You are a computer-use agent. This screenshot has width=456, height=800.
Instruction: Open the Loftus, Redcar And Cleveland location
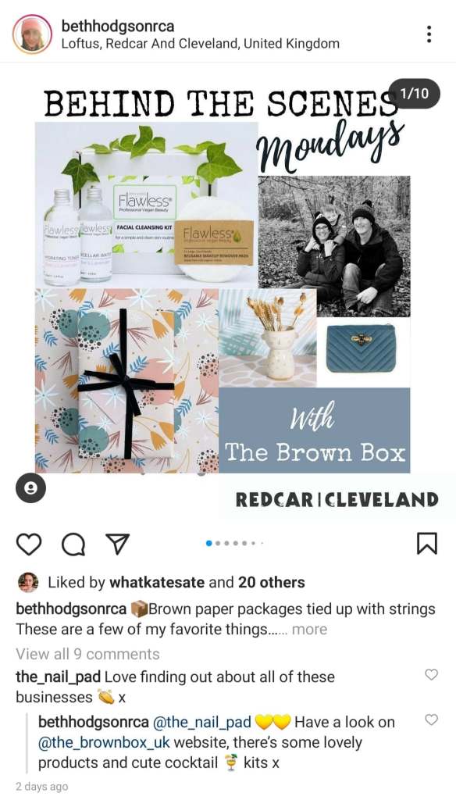pos(201,44)
